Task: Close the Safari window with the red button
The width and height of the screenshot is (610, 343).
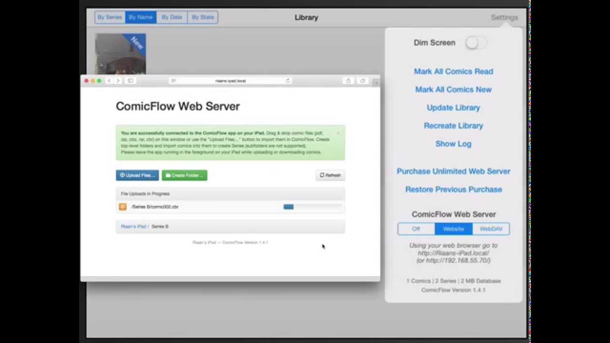Action: tap(87, 81)
